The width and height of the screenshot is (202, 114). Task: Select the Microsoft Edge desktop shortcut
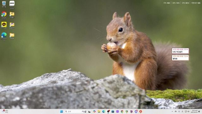(4, 36)
